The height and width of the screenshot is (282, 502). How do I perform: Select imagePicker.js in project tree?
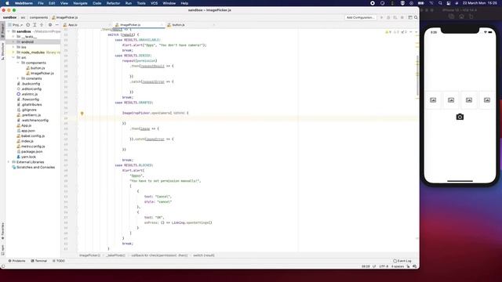(x=42, y=73)
